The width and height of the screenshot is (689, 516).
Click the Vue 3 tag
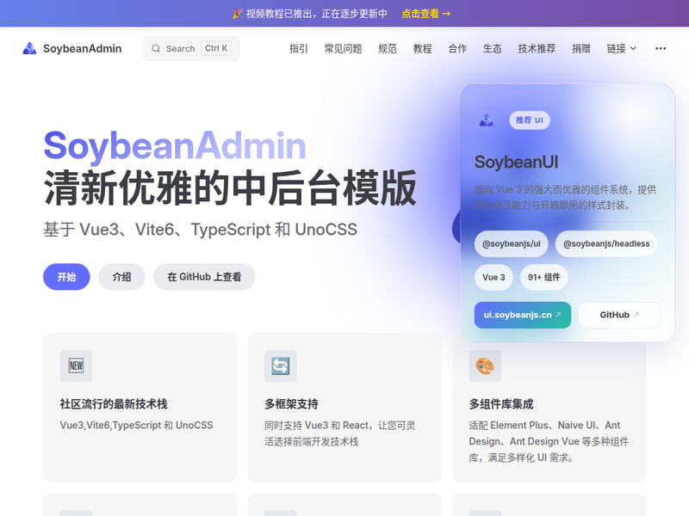pos(493,277)
